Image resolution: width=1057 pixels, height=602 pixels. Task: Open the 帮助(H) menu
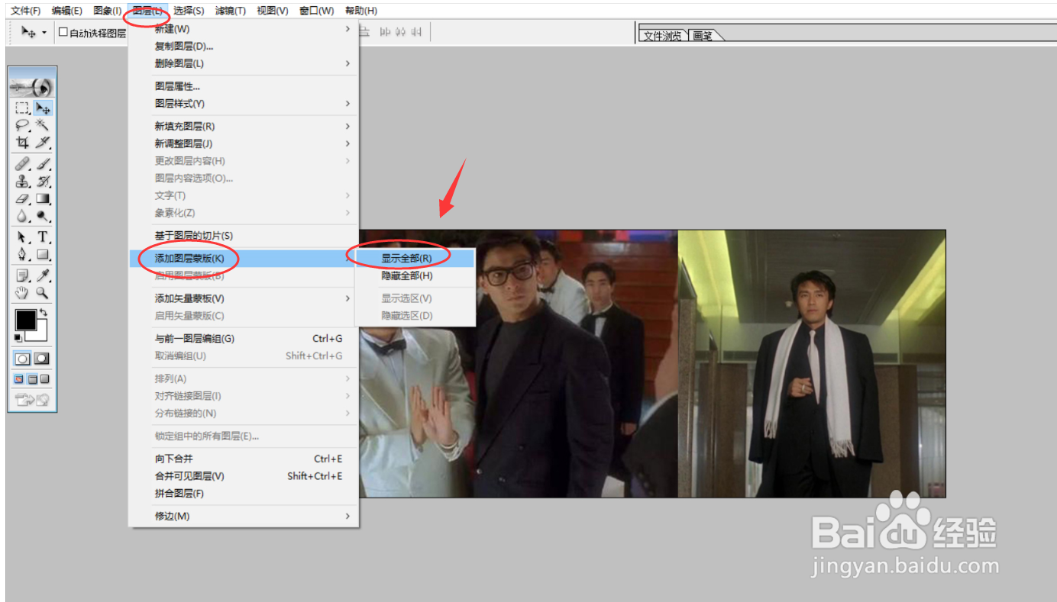[x=361, y=11]
